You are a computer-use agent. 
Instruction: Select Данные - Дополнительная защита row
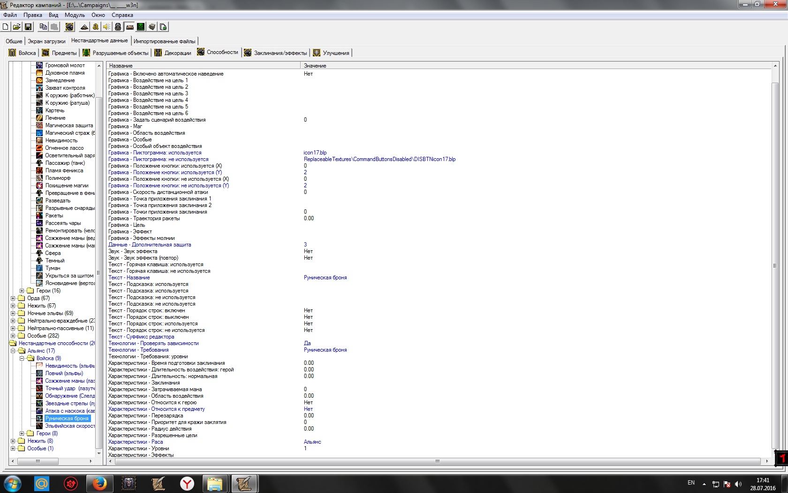tap(439, 245)
